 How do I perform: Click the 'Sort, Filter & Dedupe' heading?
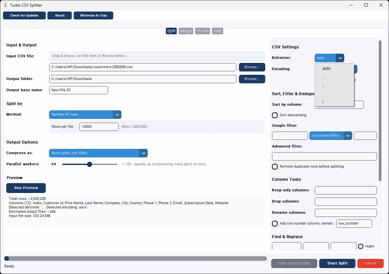293,94
